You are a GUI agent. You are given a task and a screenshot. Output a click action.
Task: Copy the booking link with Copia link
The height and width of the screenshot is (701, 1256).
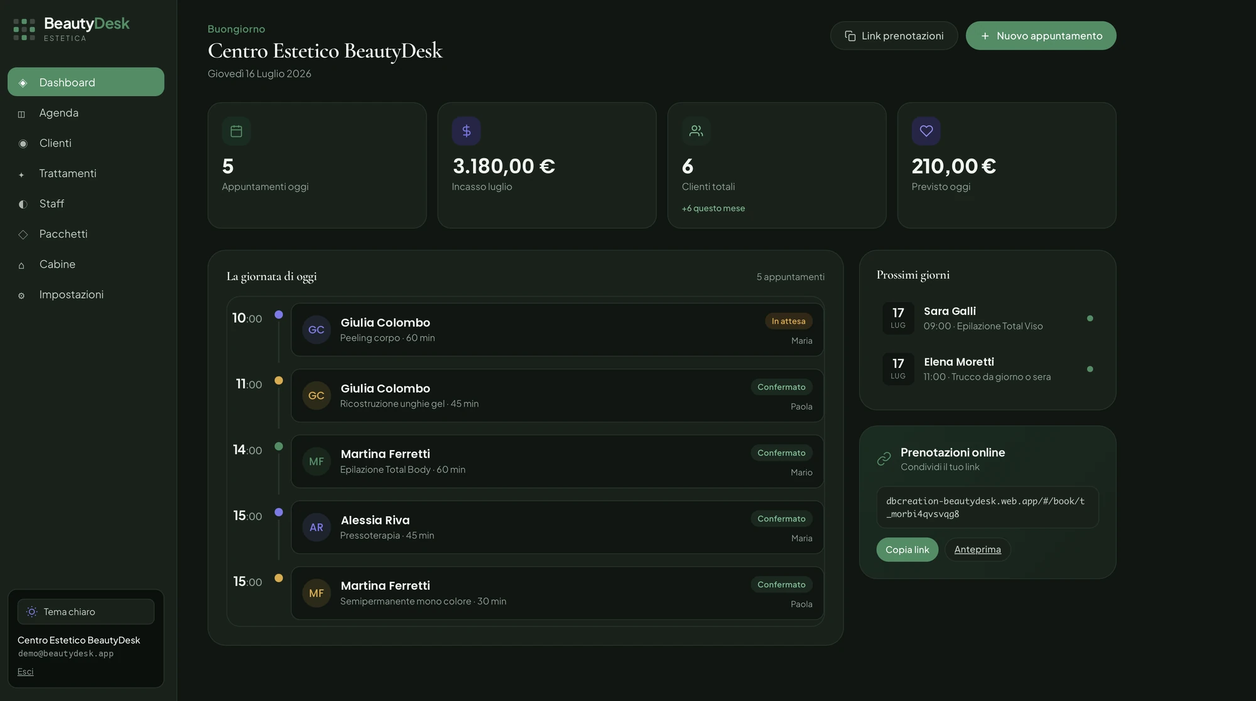tap(907, 550)
